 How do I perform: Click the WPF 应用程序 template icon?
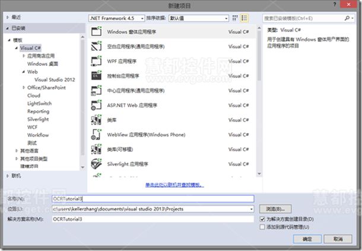click(96, 61)
